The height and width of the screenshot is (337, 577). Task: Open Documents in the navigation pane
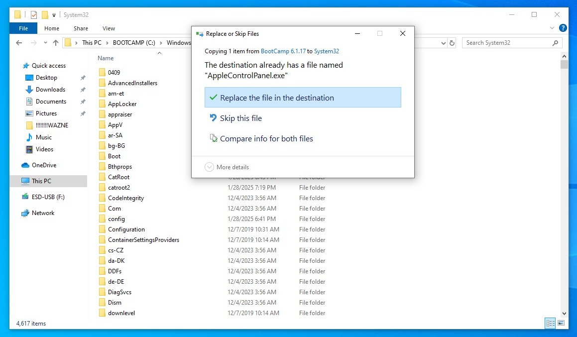point(51,102)
